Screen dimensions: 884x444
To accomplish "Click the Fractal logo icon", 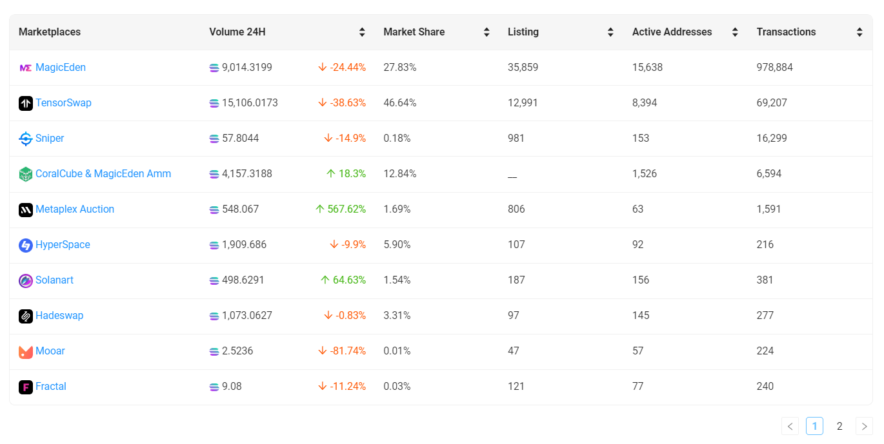I will 26,387.
